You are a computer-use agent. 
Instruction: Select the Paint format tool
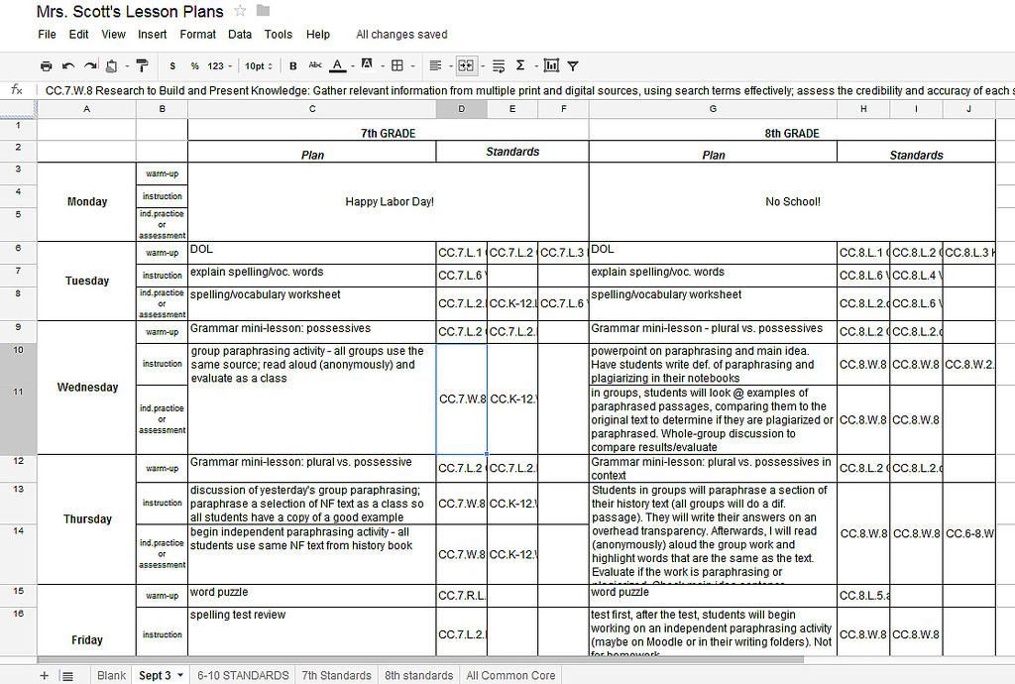point(142,66)
